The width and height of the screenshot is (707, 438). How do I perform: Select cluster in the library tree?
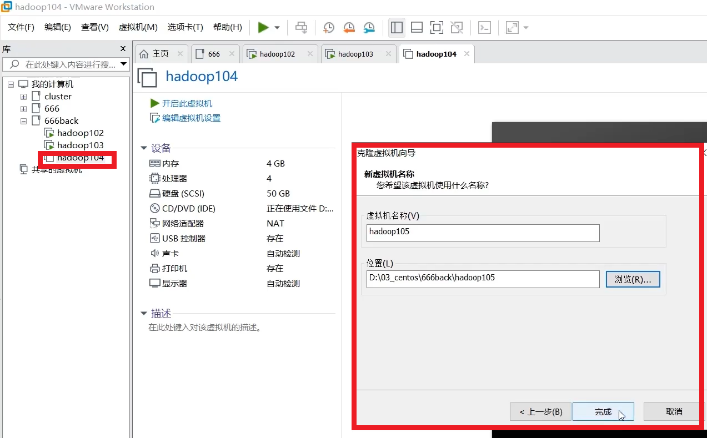58,97
